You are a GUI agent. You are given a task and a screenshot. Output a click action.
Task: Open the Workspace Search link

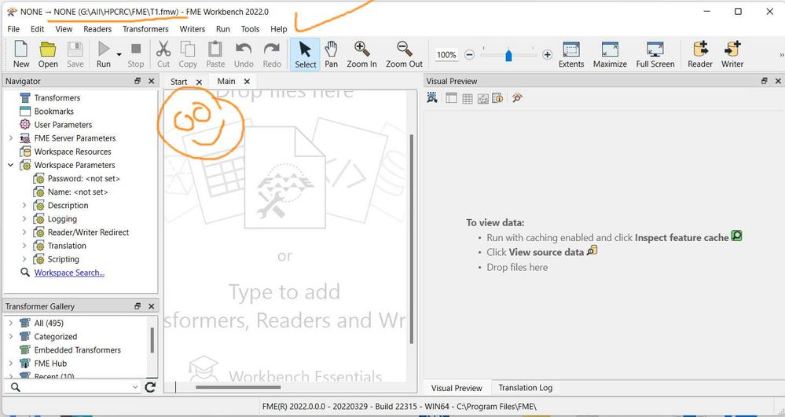tap(69, 273)
